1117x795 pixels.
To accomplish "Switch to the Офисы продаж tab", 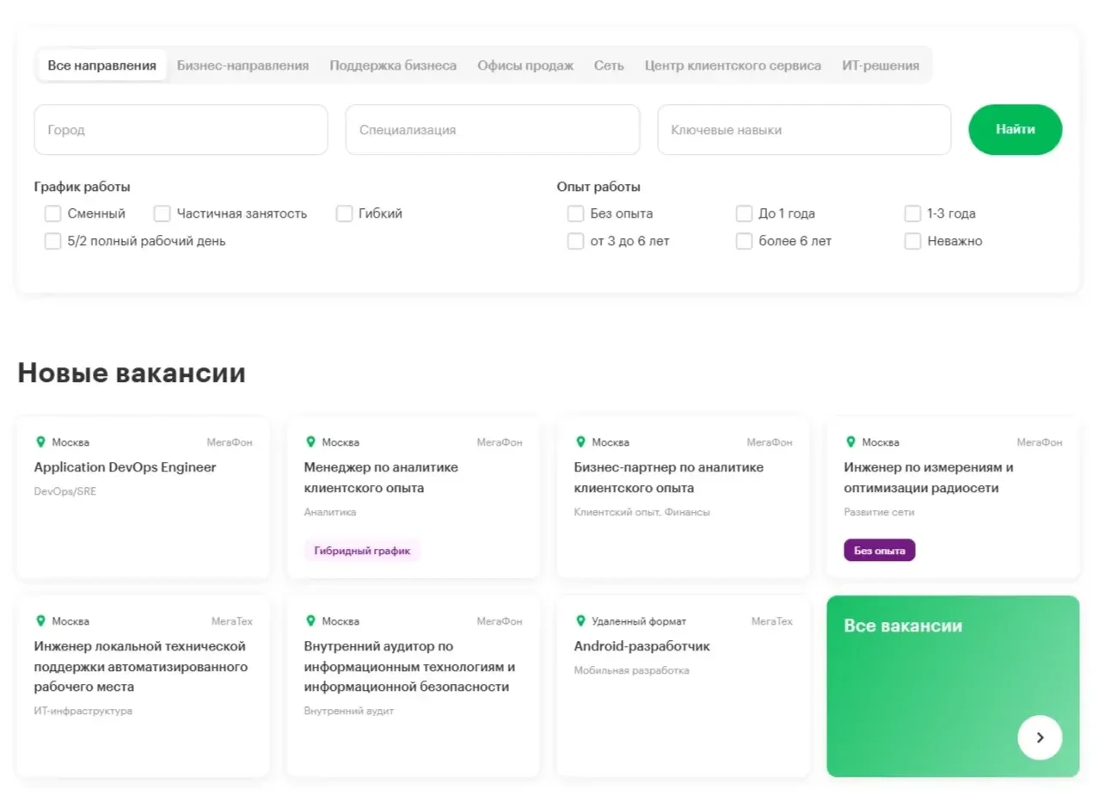I will [525, 65].
